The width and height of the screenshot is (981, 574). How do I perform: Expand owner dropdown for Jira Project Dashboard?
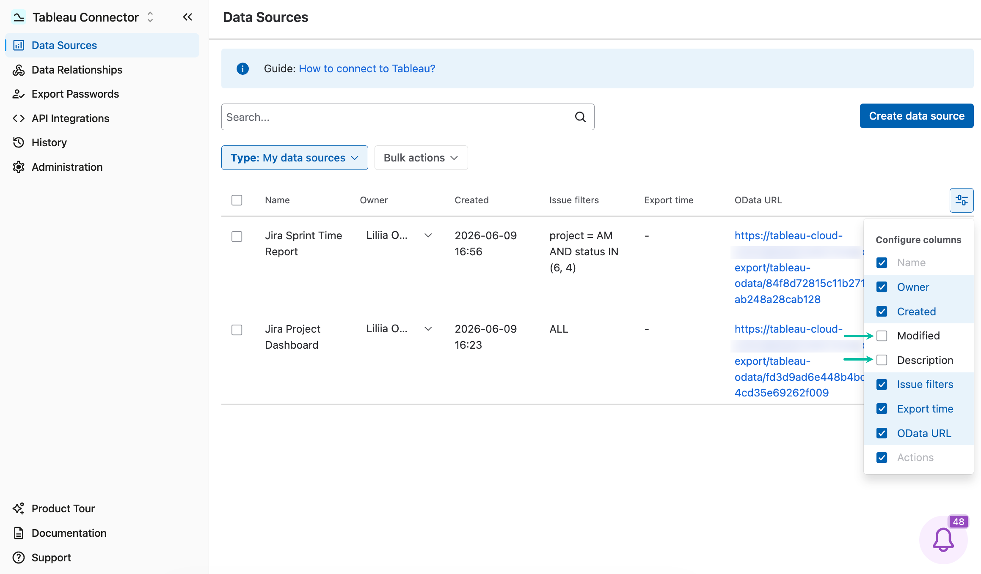click(x=428, y=329)
